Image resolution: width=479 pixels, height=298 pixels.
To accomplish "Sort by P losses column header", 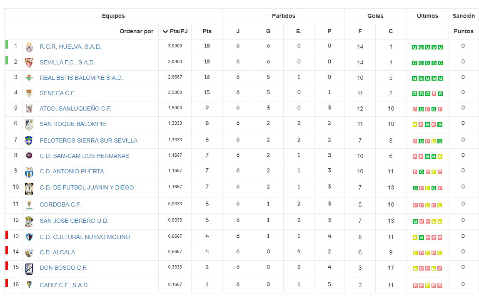I will click(329, 32).
